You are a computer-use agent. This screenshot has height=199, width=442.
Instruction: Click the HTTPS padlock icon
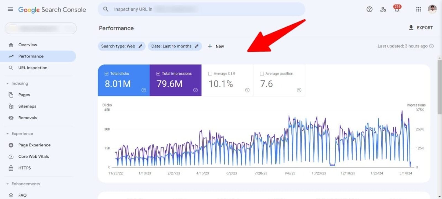pyautogui.click(x=11, y=168)
